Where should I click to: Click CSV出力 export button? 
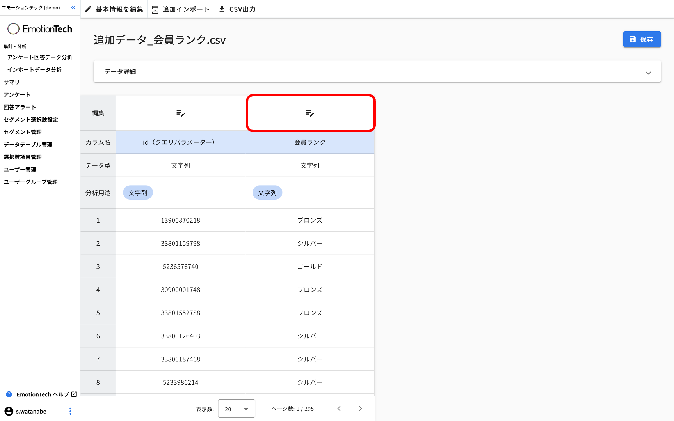coord(237,9)
